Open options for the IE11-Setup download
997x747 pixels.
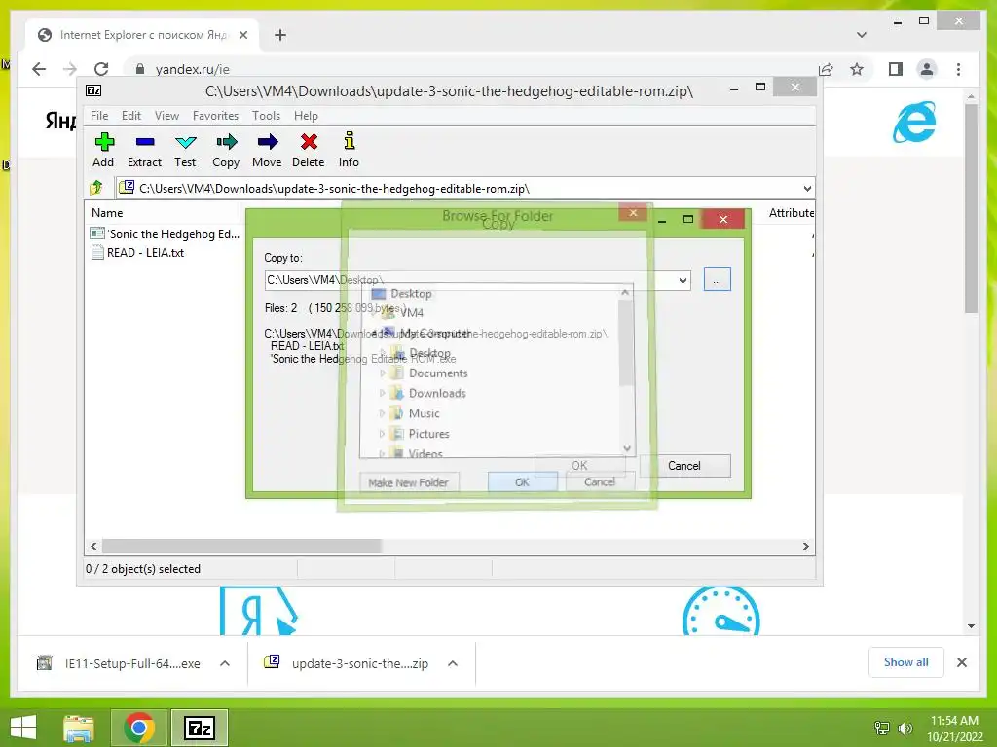pos(225,663)
